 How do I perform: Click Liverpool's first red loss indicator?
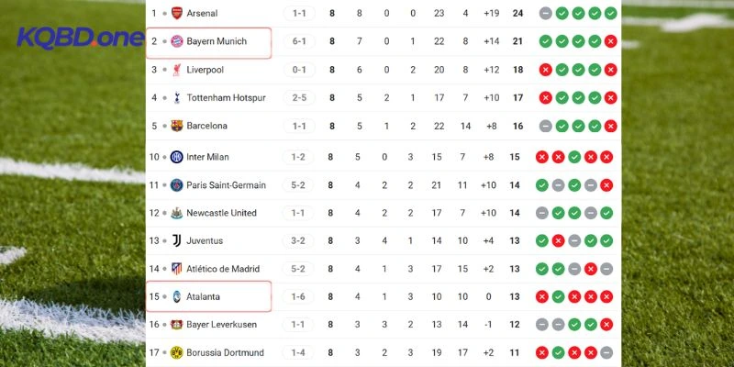coord(546,70)
